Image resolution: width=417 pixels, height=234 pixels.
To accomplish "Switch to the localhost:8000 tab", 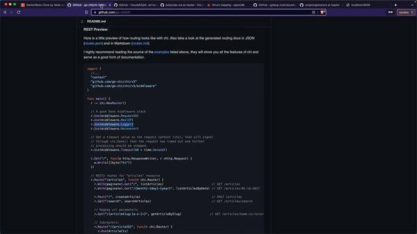I will (x=368, y=5).
